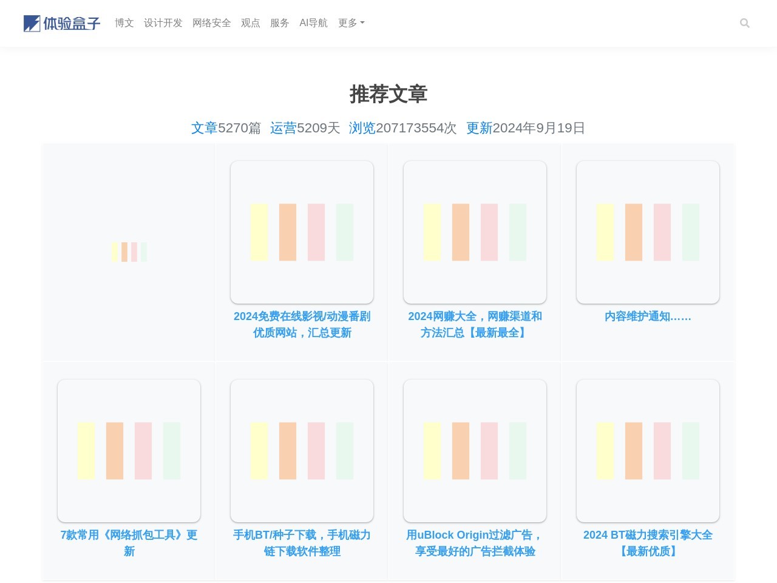The image size is (777, 583).
Task: Open article 7款常用《网络抓包工具》更新
Action: (x=129, y=543)
